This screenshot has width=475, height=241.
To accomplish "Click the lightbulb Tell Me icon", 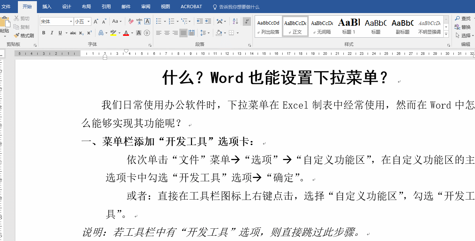I will (x=214, y=7).
